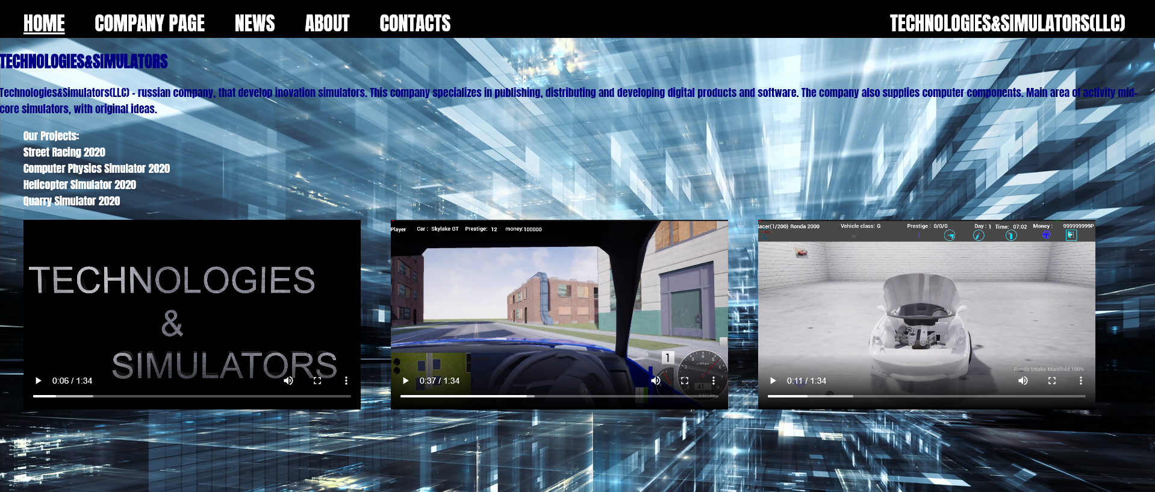The width and height of the screenshot is (1155, 492).
Task: Open the News section
Action: pyautogui.click(x=255, y=23)
